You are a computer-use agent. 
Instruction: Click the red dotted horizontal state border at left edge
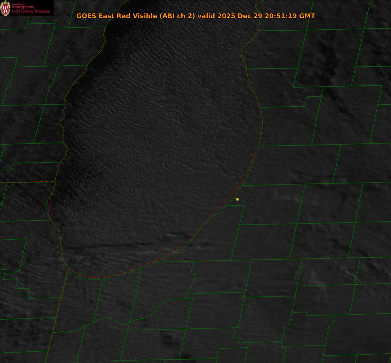coord(27,182)
